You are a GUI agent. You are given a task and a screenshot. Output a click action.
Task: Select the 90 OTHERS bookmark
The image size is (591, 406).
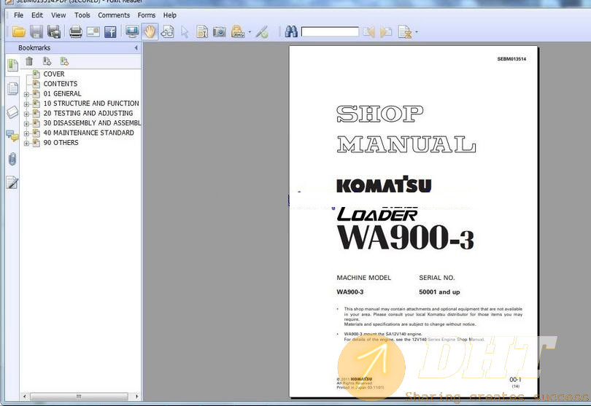click(61, 142)
